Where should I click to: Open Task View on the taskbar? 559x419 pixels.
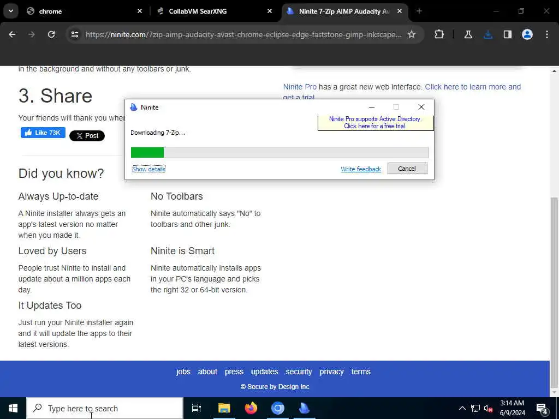tap(197, 408)
